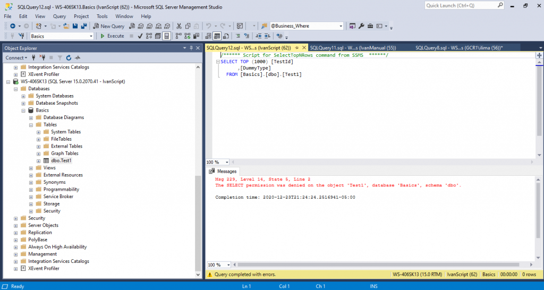Collapse the Basics database node
Screen dimensions: 544x290
(23, 110)
